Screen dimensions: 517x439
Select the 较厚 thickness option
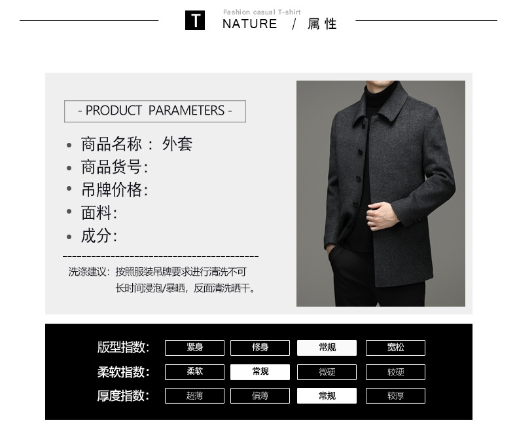pyautogui.click(x=395, y=396)
